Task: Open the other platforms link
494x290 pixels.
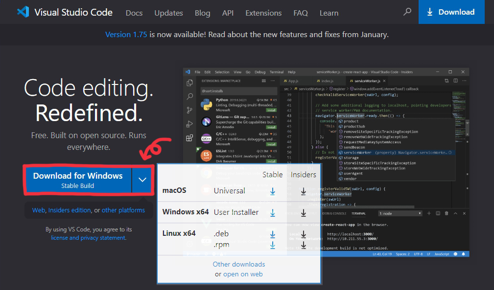Action: pyautogui.click(x=123, y=210)
